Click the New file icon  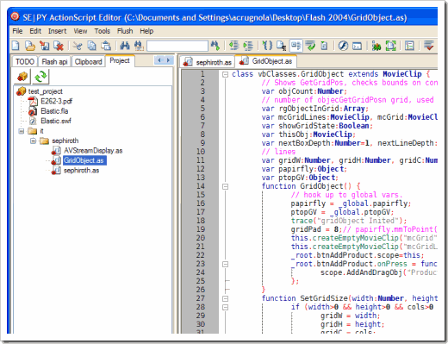(16, 46)
